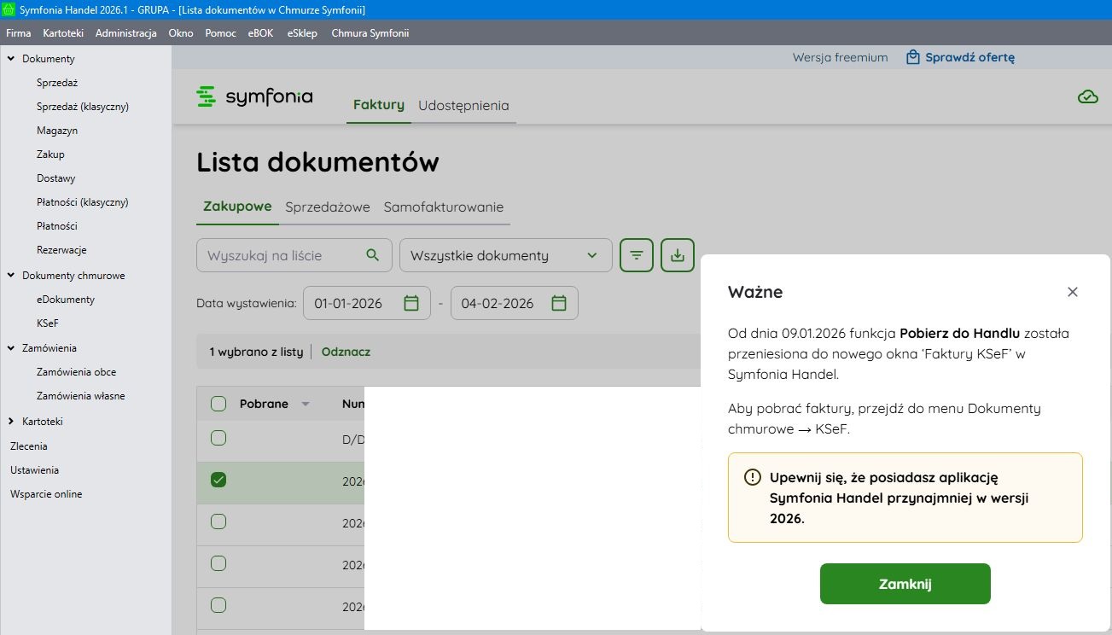Click the cloud sync status icon
This screenshot has width=1112, height=635.
1087,96
